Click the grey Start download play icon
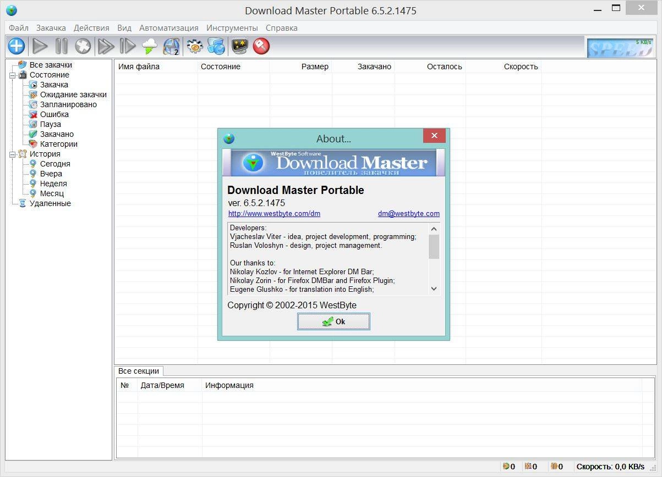This screenshot has height=477, width=662. pos(40,46)
